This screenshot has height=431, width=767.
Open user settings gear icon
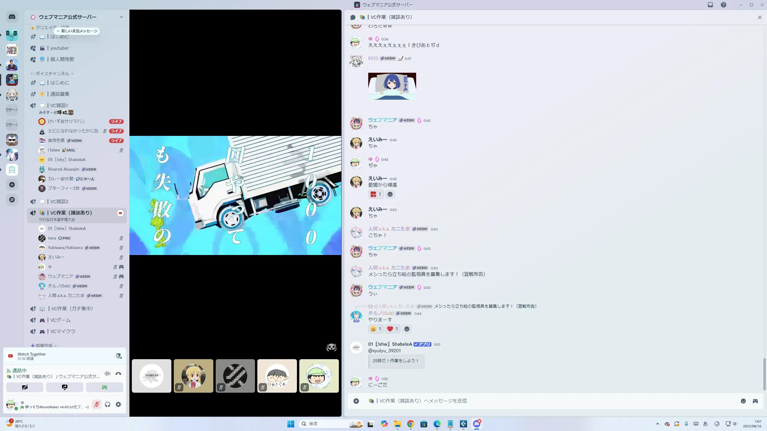click(x=118, y=404)
